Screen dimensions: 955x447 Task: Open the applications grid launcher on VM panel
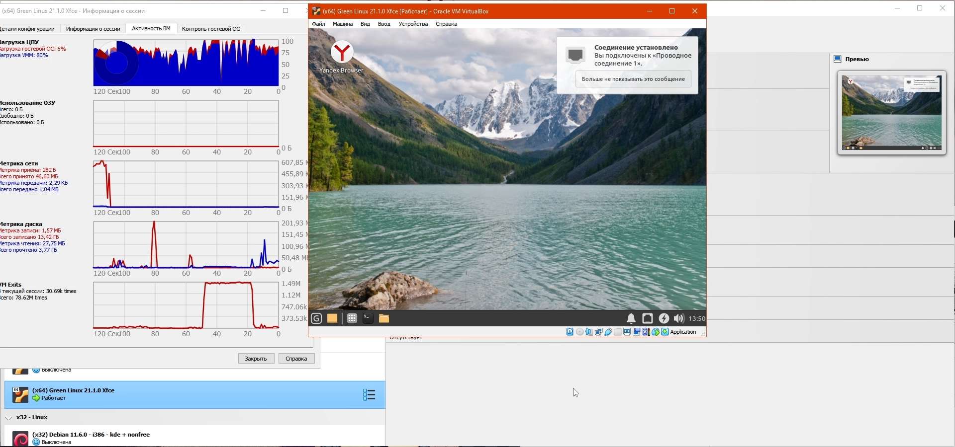pos(352,318)
